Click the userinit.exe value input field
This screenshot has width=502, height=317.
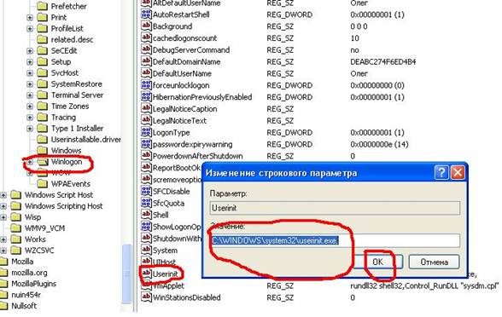point(335,240)
